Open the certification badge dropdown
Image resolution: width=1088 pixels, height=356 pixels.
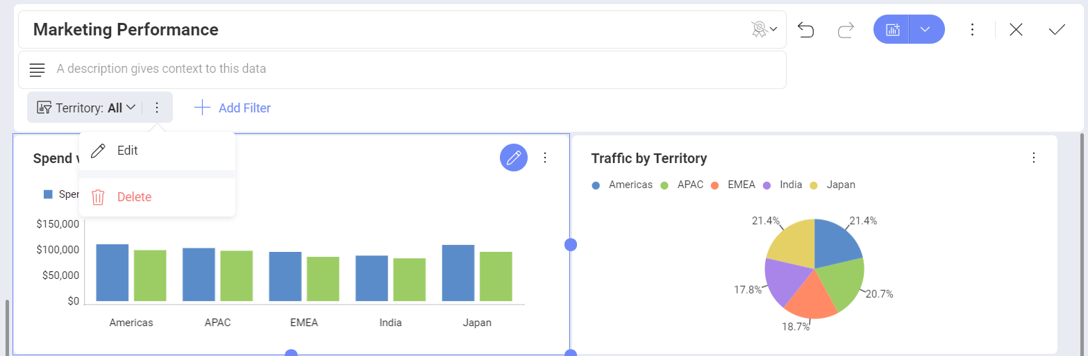click(764, 29)
